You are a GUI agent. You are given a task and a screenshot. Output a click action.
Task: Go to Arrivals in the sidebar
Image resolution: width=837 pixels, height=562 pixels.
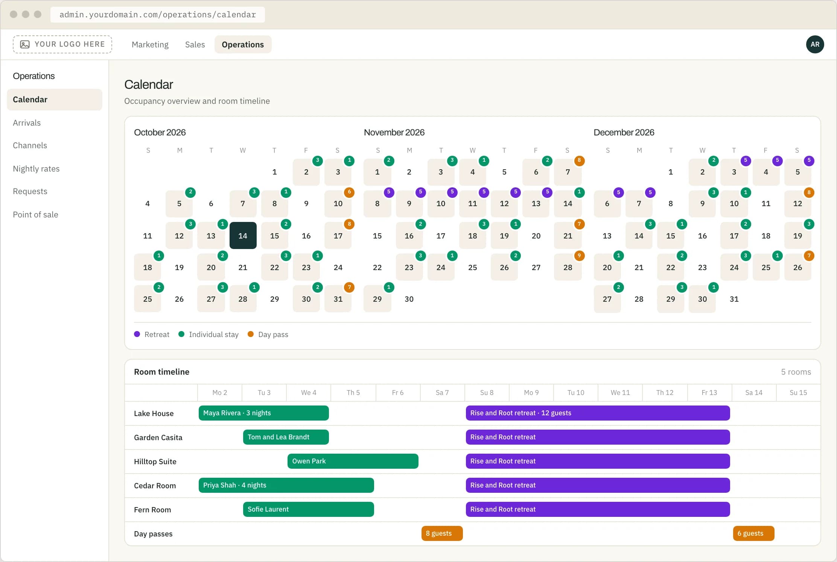coord(27,123)
